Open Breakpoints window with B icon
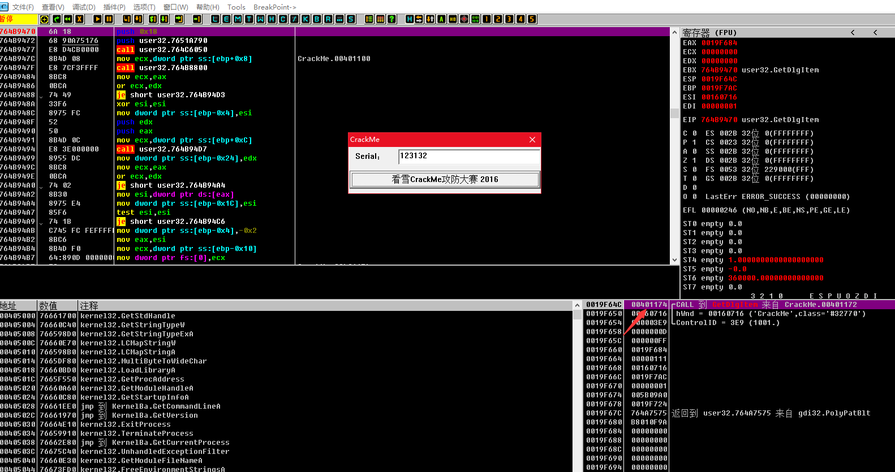 (317, 19)
